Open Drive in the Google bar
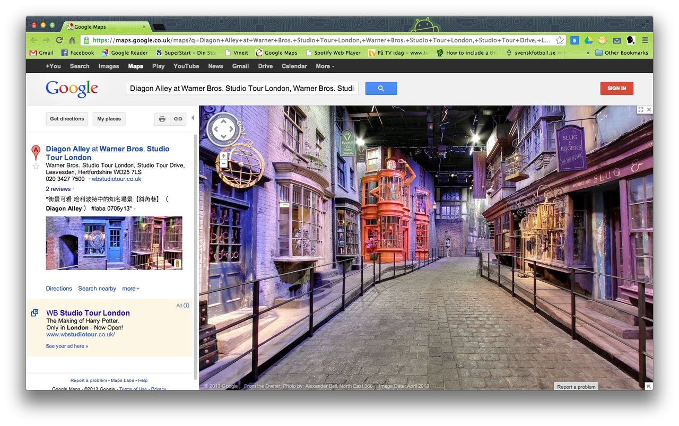Image resolution: width=679 pixels, height=426 pixels. [x=265, y=66]
